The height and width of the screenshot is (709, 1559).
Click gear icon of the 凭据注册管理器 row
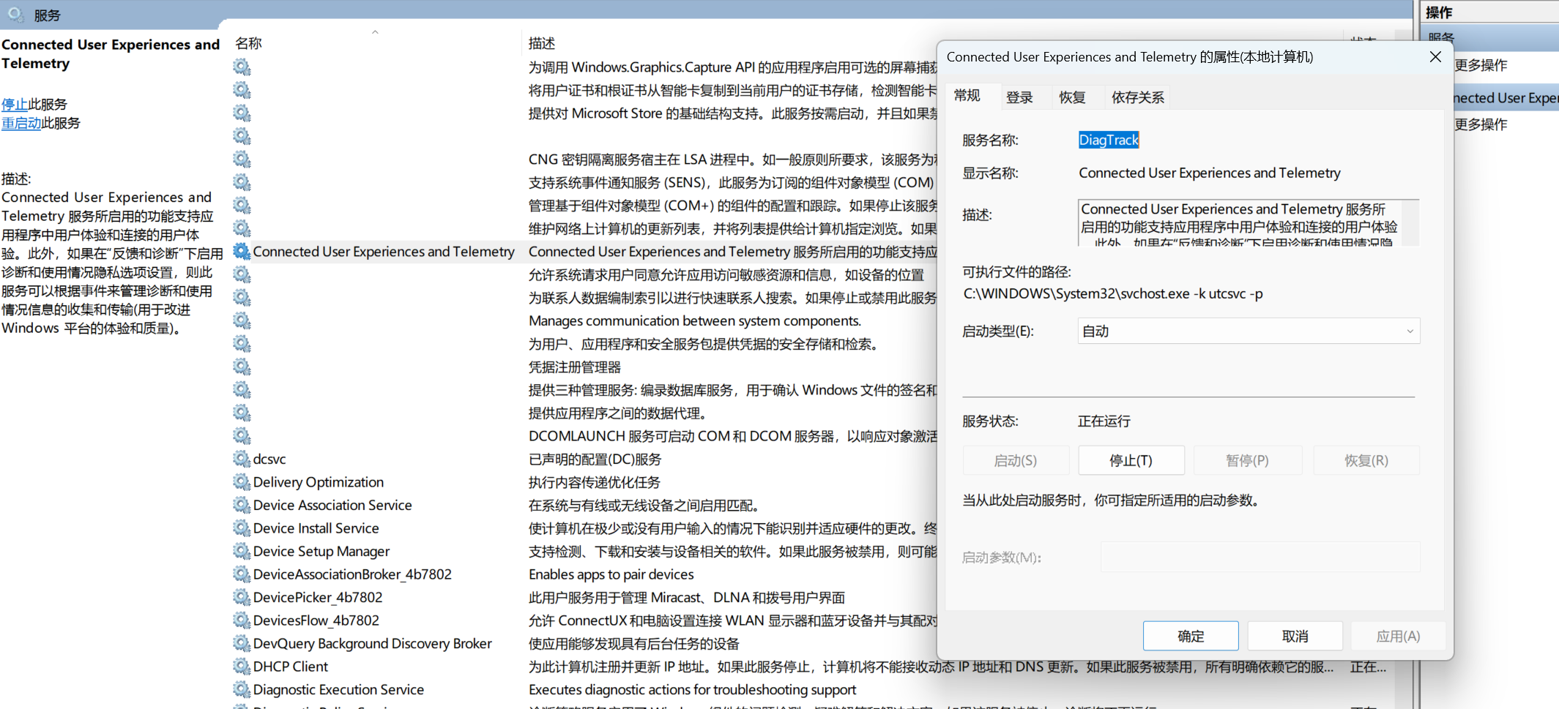click(242, 367)
